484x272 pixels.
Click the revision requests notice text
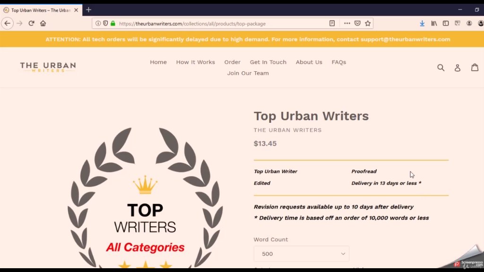334,207
